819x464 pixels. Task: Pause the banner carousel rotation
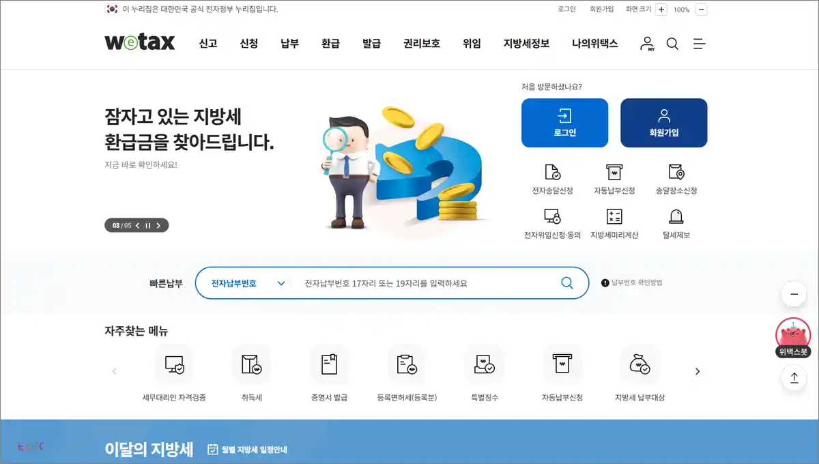pos(147,224)
